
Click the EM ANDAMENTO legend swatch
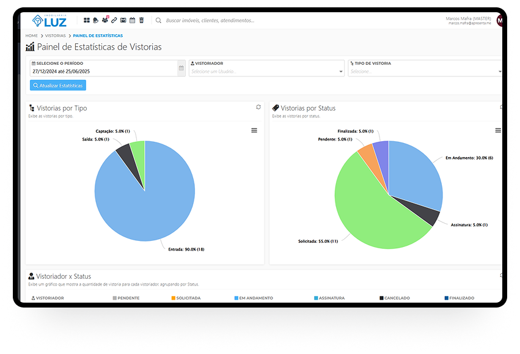click(x=236, y=298)
